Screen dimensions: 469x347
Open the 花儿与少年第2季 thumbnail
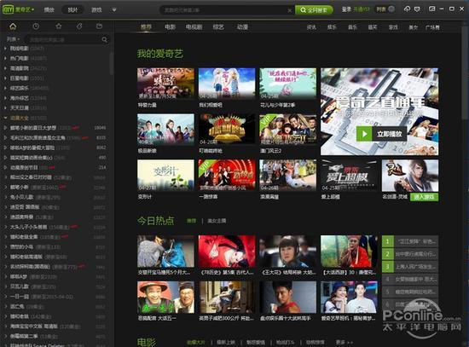click(x=287, y=84)
